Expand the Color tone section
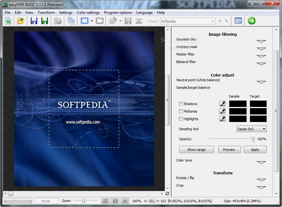This screenshot has width=282, height=207. point(261,162)
